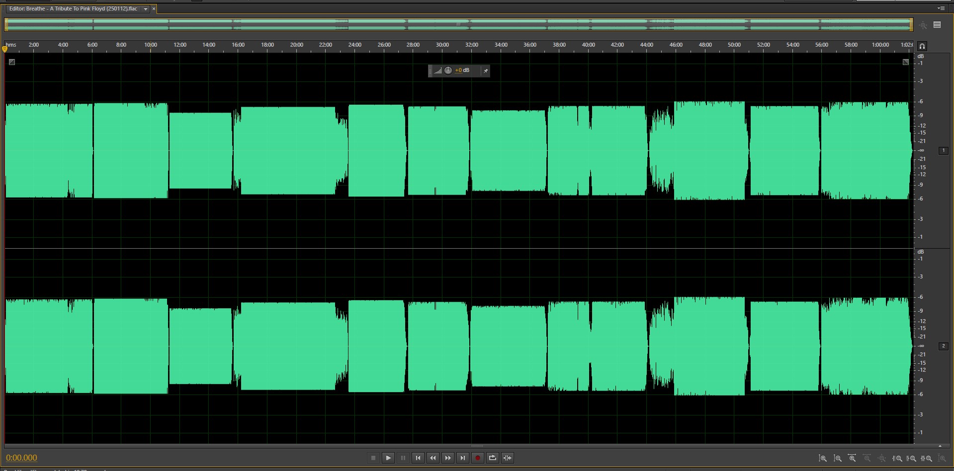Close the Breathe flac editor tab
Image resolution: width=954 pixels, height=471 pixels.
154,9
